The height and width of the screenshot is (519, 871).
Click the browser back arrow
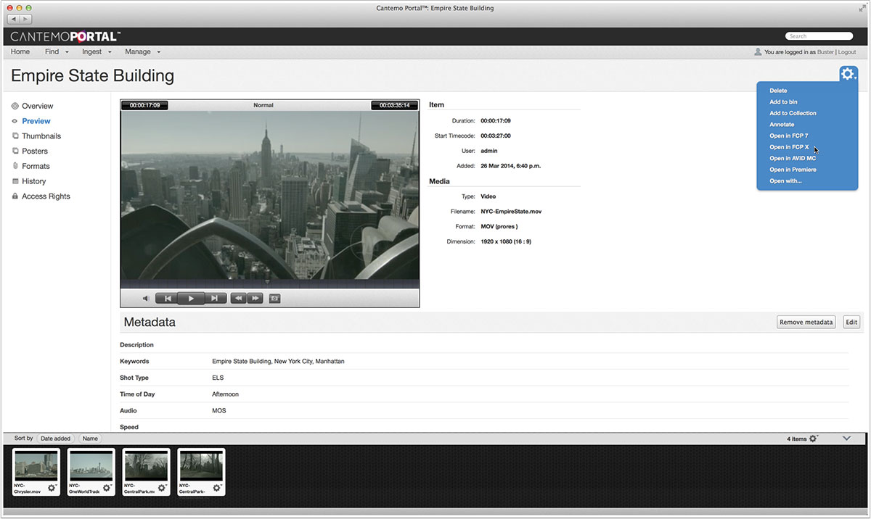[15, 18]
